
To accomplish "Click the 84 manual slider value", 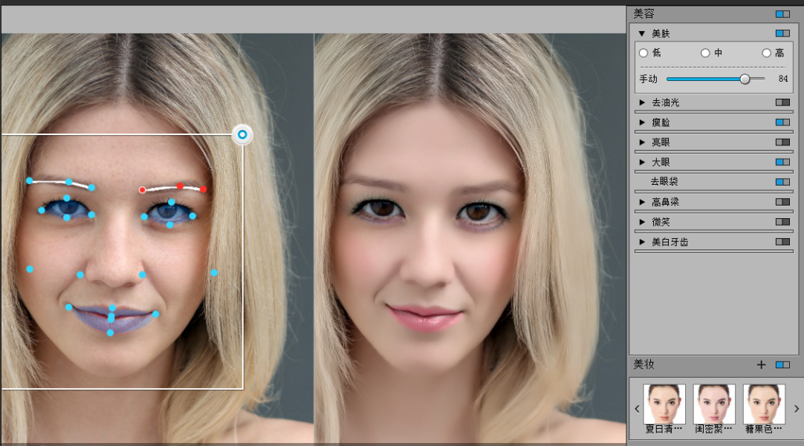I will [x=783, y=79].
